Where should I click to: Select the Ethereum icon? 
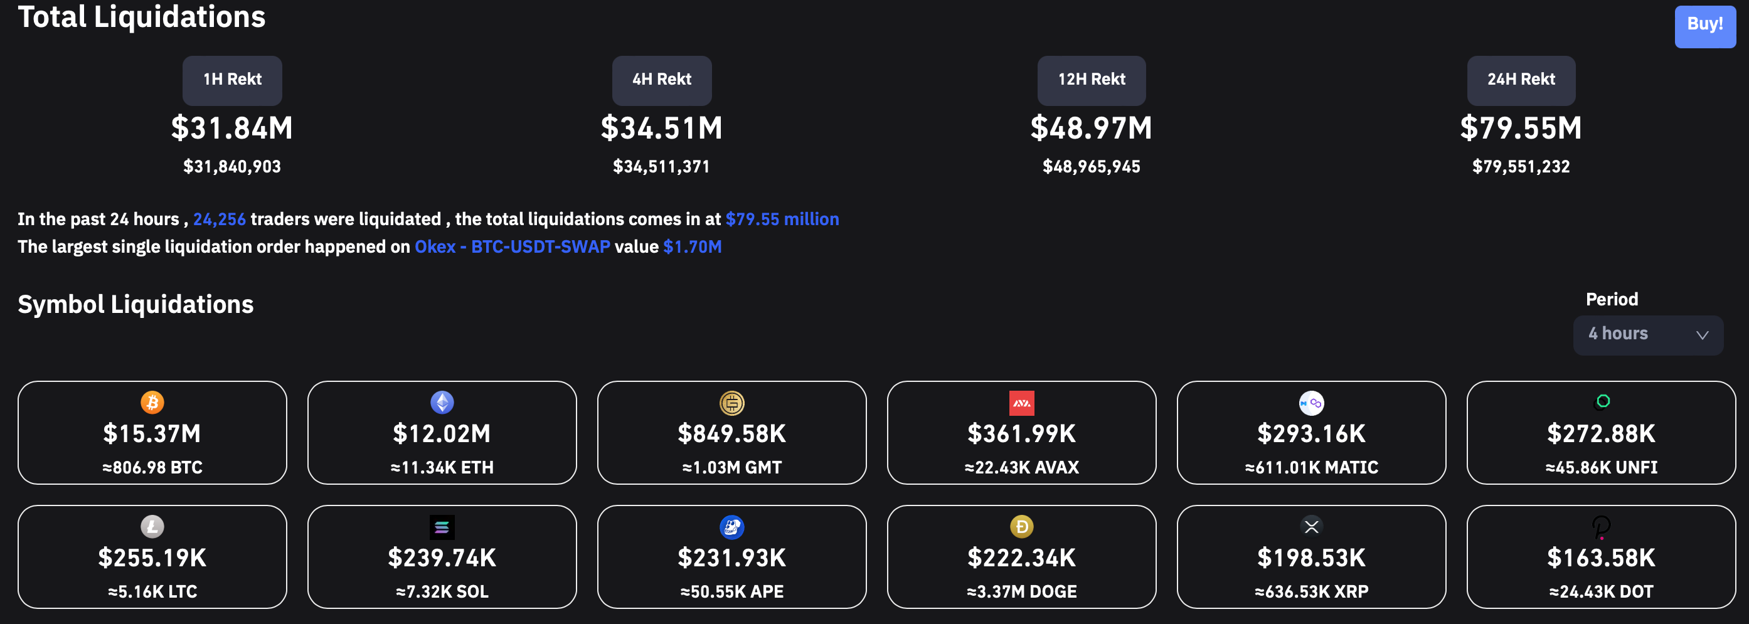[x=442, y=402]
